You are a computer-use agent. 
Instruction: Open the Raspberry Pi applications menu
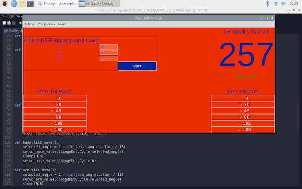point(4,4)
